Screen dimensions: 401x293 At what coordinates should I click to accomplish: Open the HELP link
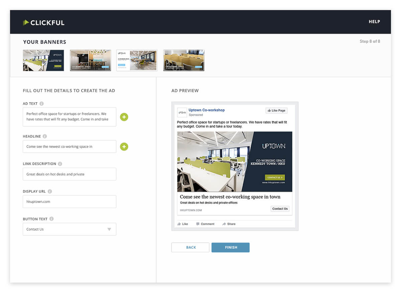tap(374, 21)
